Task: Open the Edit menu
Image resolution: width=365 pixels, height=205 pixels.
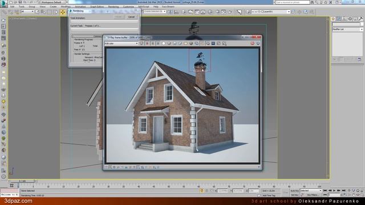Action: pyautogui.click(x=13, y=6)
